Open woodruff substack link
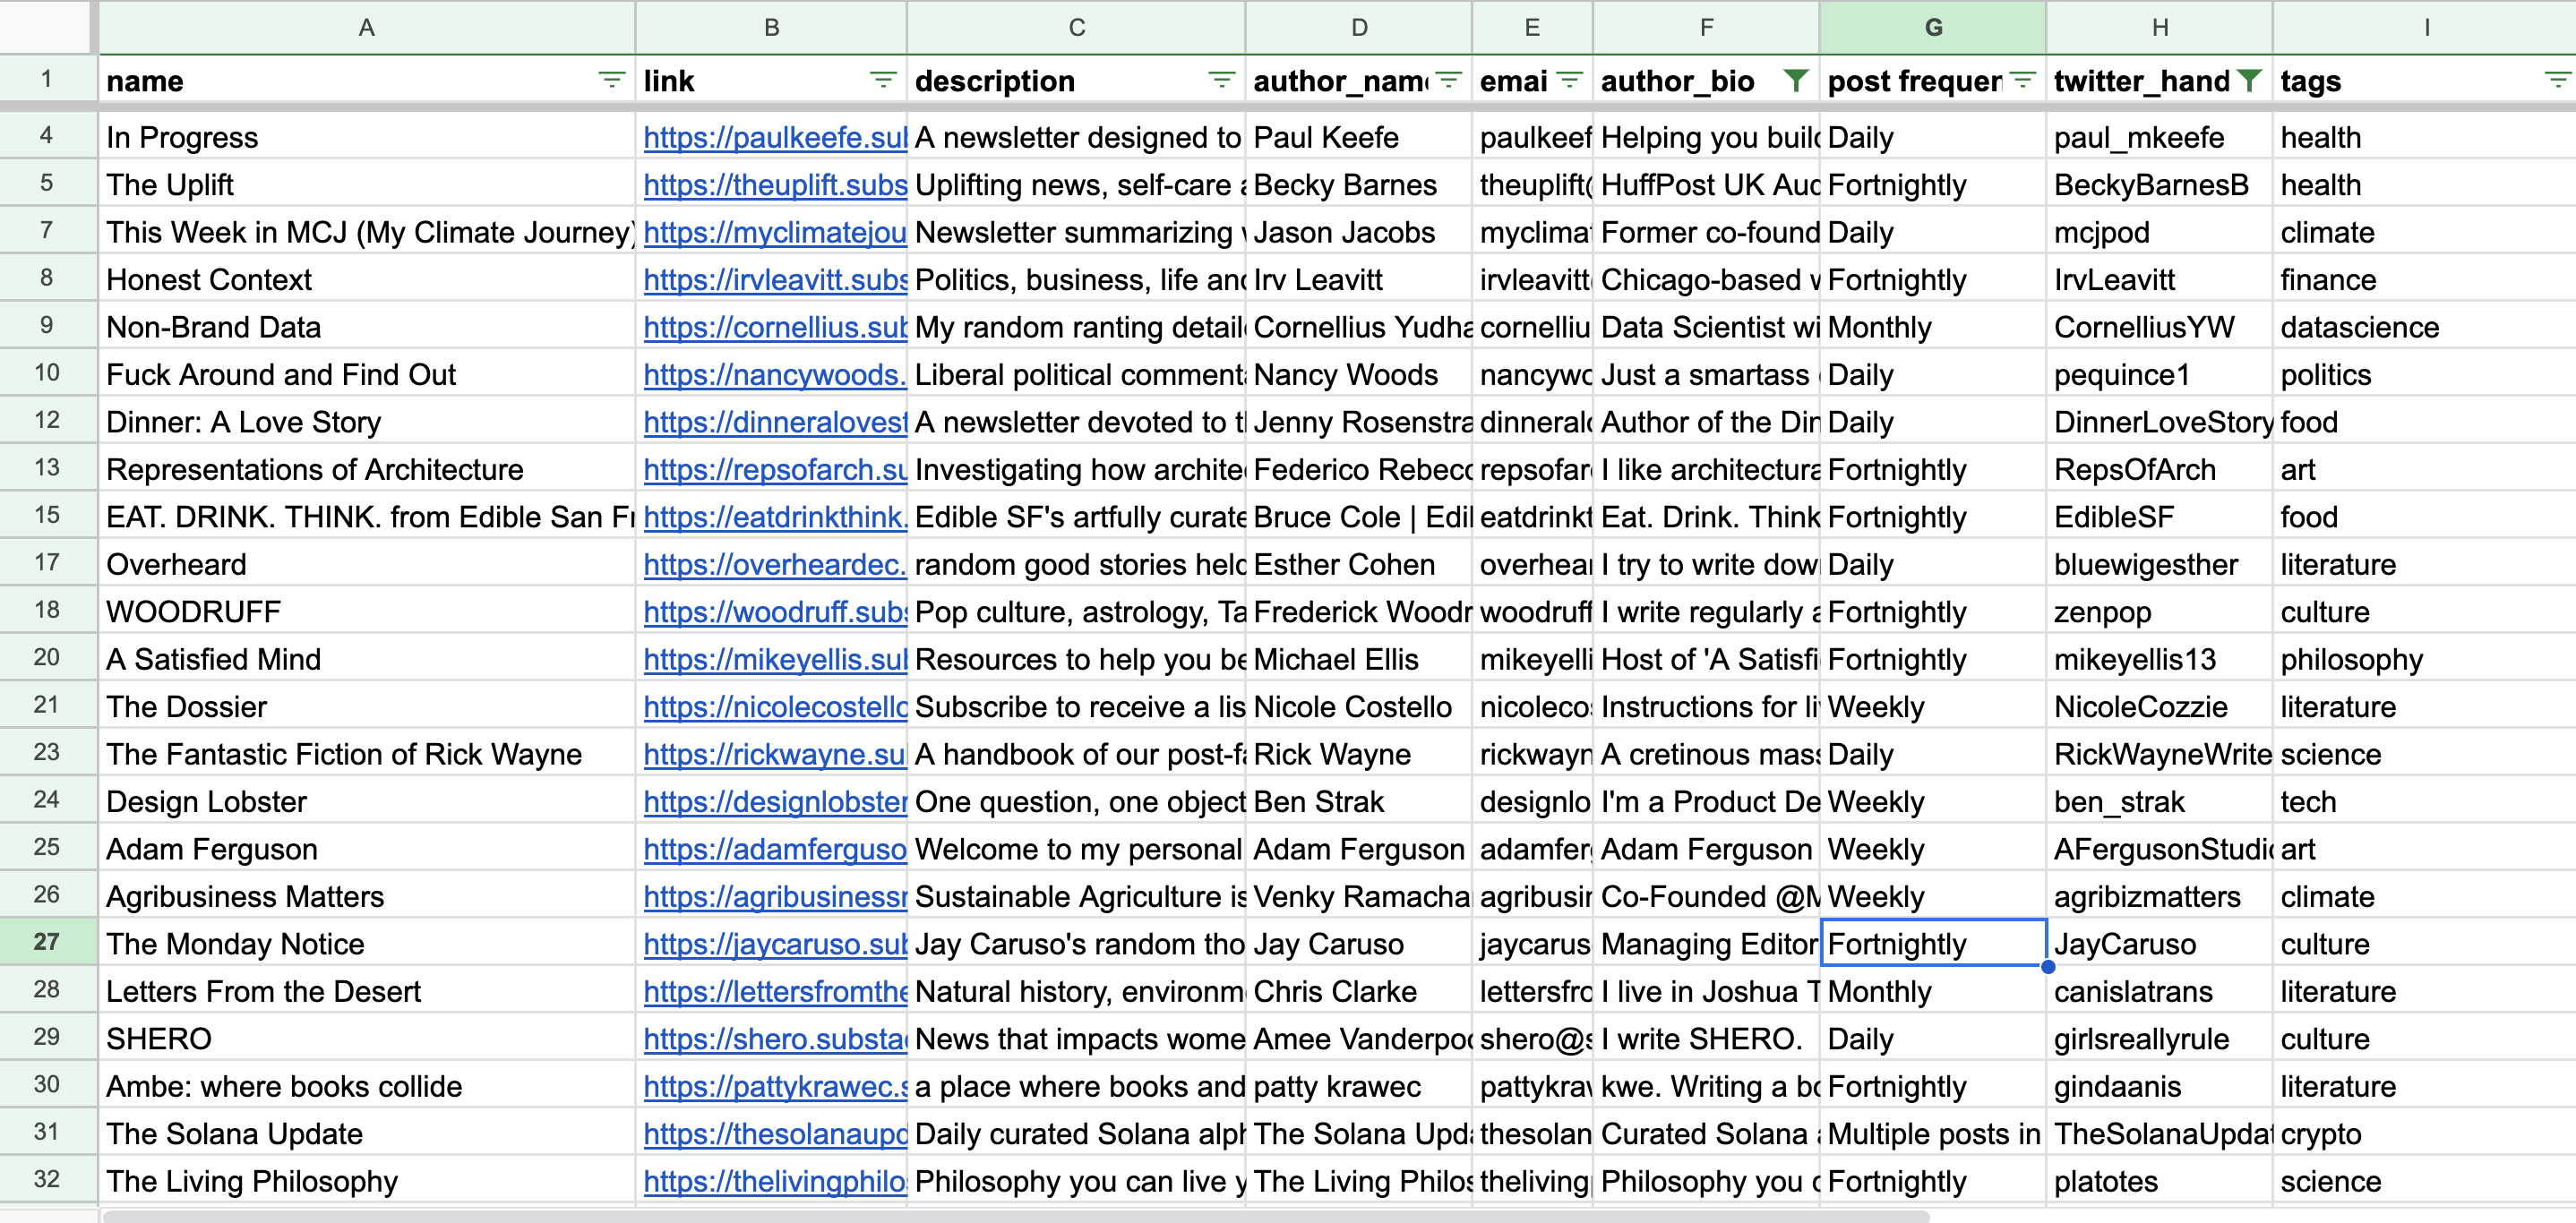Screen dimensions: 2576x1223 pos(774,611)
